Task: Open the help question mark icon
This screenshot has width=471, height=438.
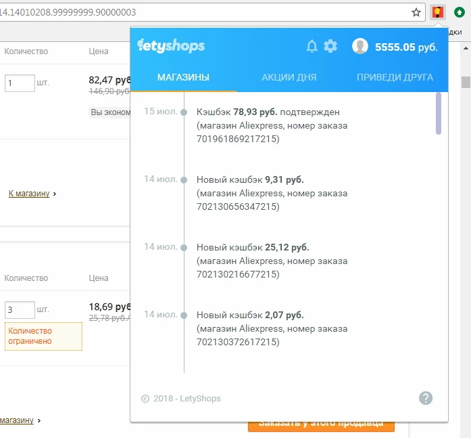Action: click(426, 398)
